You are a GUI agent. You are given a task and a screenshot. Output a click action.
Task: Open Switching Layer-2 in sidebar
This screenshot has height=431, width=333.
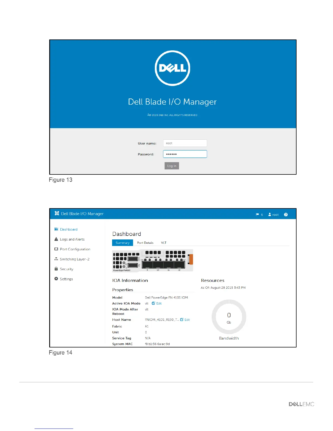[75, 259]
